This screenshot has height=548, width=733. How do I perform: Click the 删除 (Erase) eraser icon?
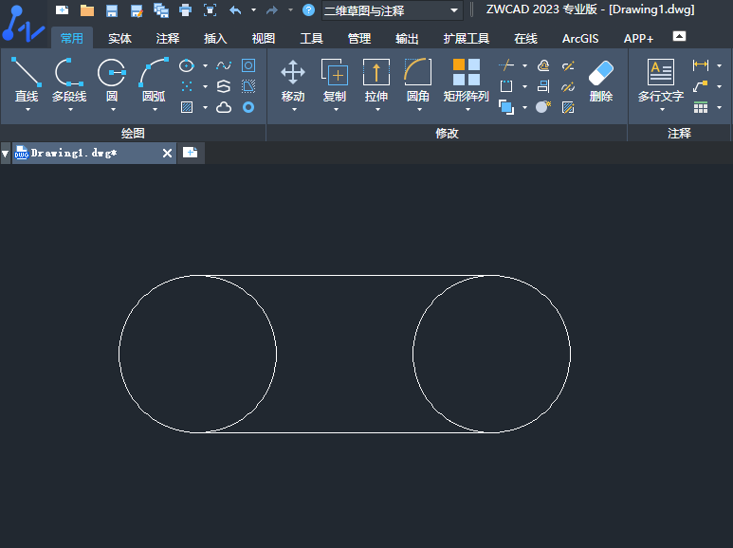pyautogui.click(x=600, y=73)
